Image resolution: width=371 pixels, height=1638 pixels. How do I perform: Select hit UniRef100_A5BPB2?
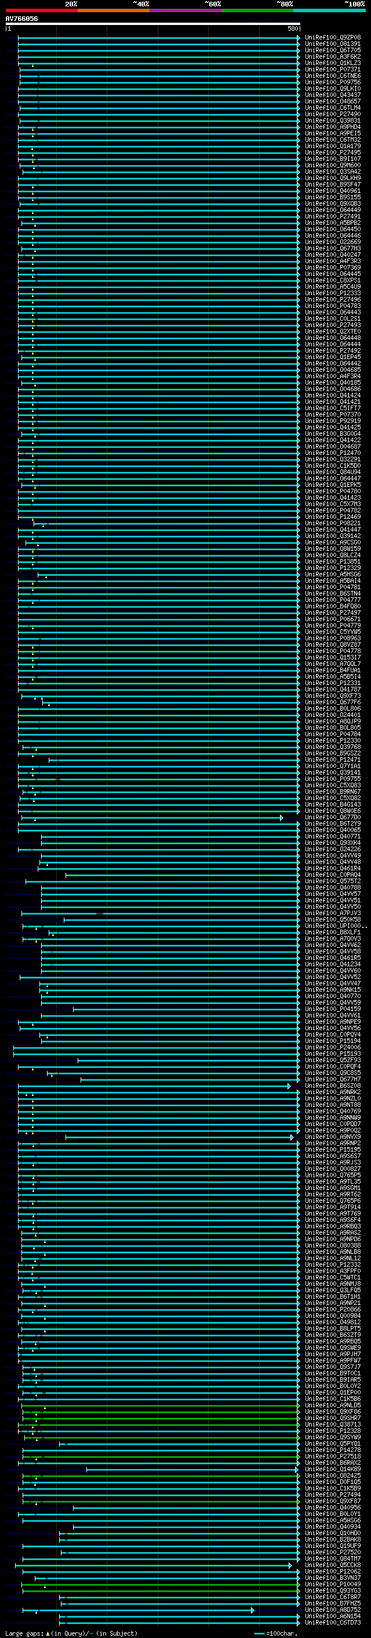click(333, 223)
